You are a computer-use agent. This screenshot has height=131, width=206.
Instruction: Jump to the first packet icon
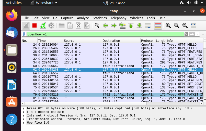point(131,25)
